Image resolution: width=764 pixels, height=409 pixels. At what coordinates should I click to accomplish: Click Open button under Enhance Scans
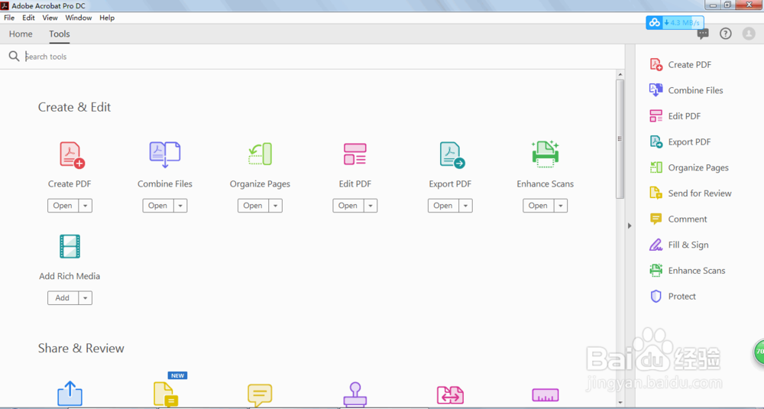(538, 206)
